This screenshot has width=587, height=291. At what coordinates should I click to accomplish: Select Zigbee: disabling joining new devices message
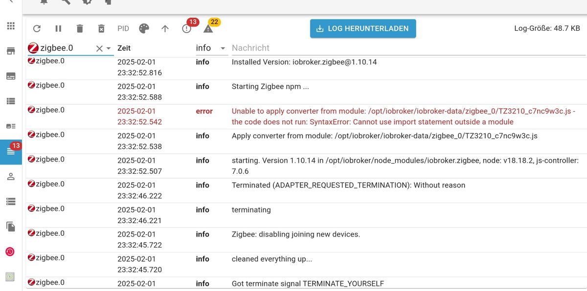coord(296,234)
